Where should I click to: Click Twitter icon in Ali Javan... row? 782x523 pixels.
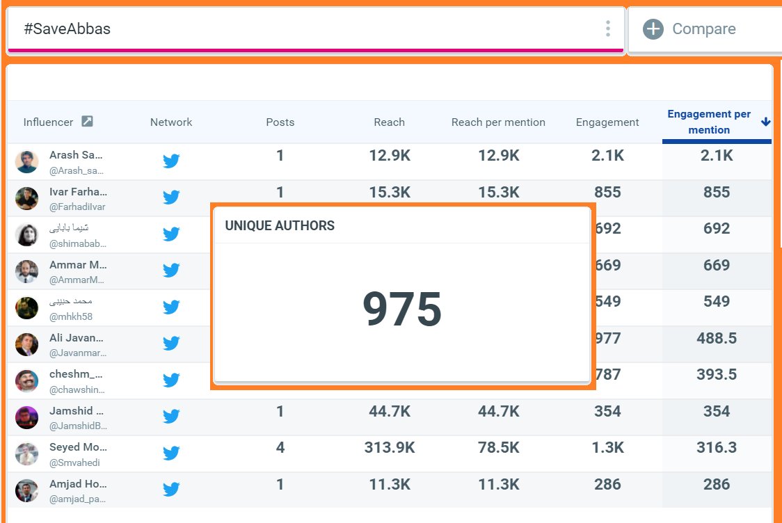point(171,344)
